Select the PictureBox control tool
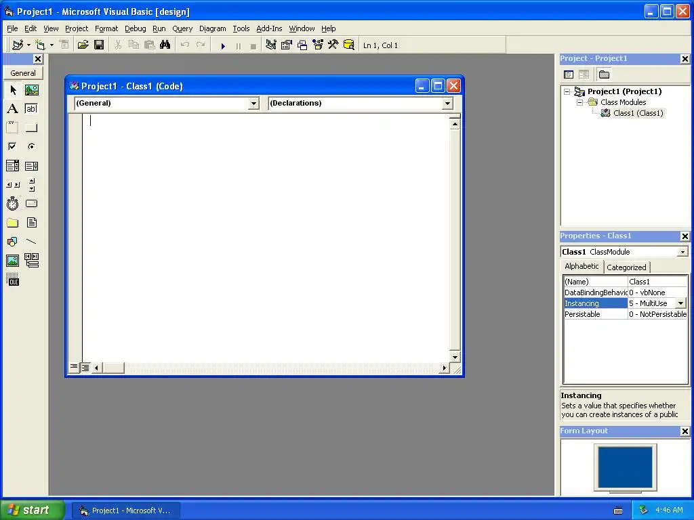The image size is (694, 520). pyautogui.click(x=31, y=90)
